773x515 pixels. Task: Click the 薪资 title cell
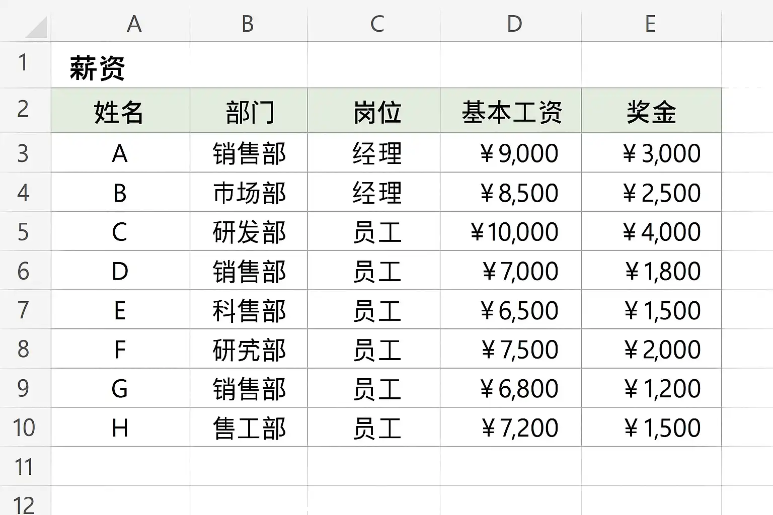point(98,68)
